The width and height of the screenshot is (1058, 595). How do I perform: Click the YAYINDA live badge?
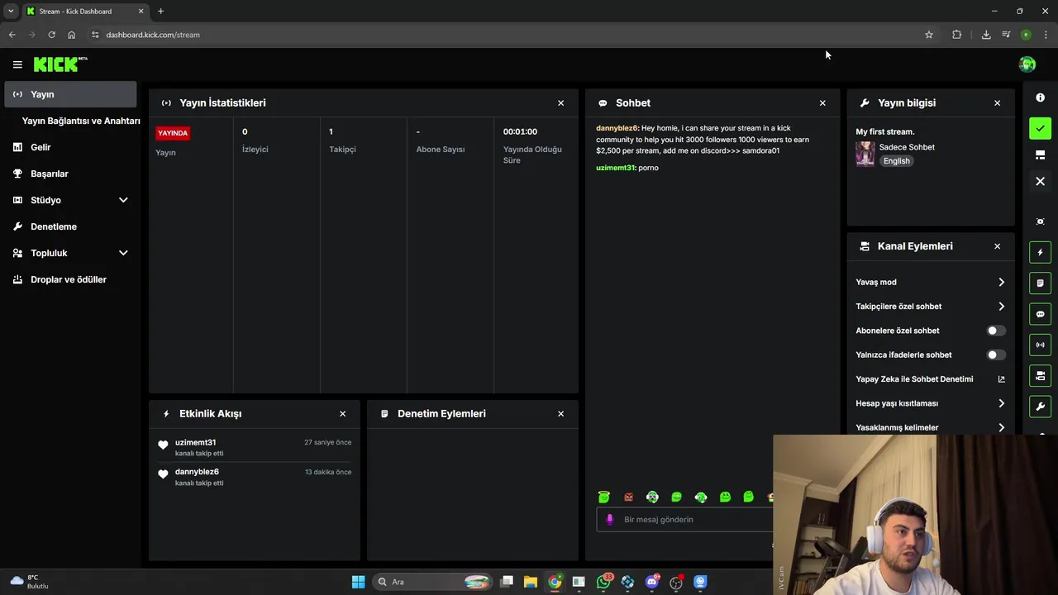[x=173, y=132]
